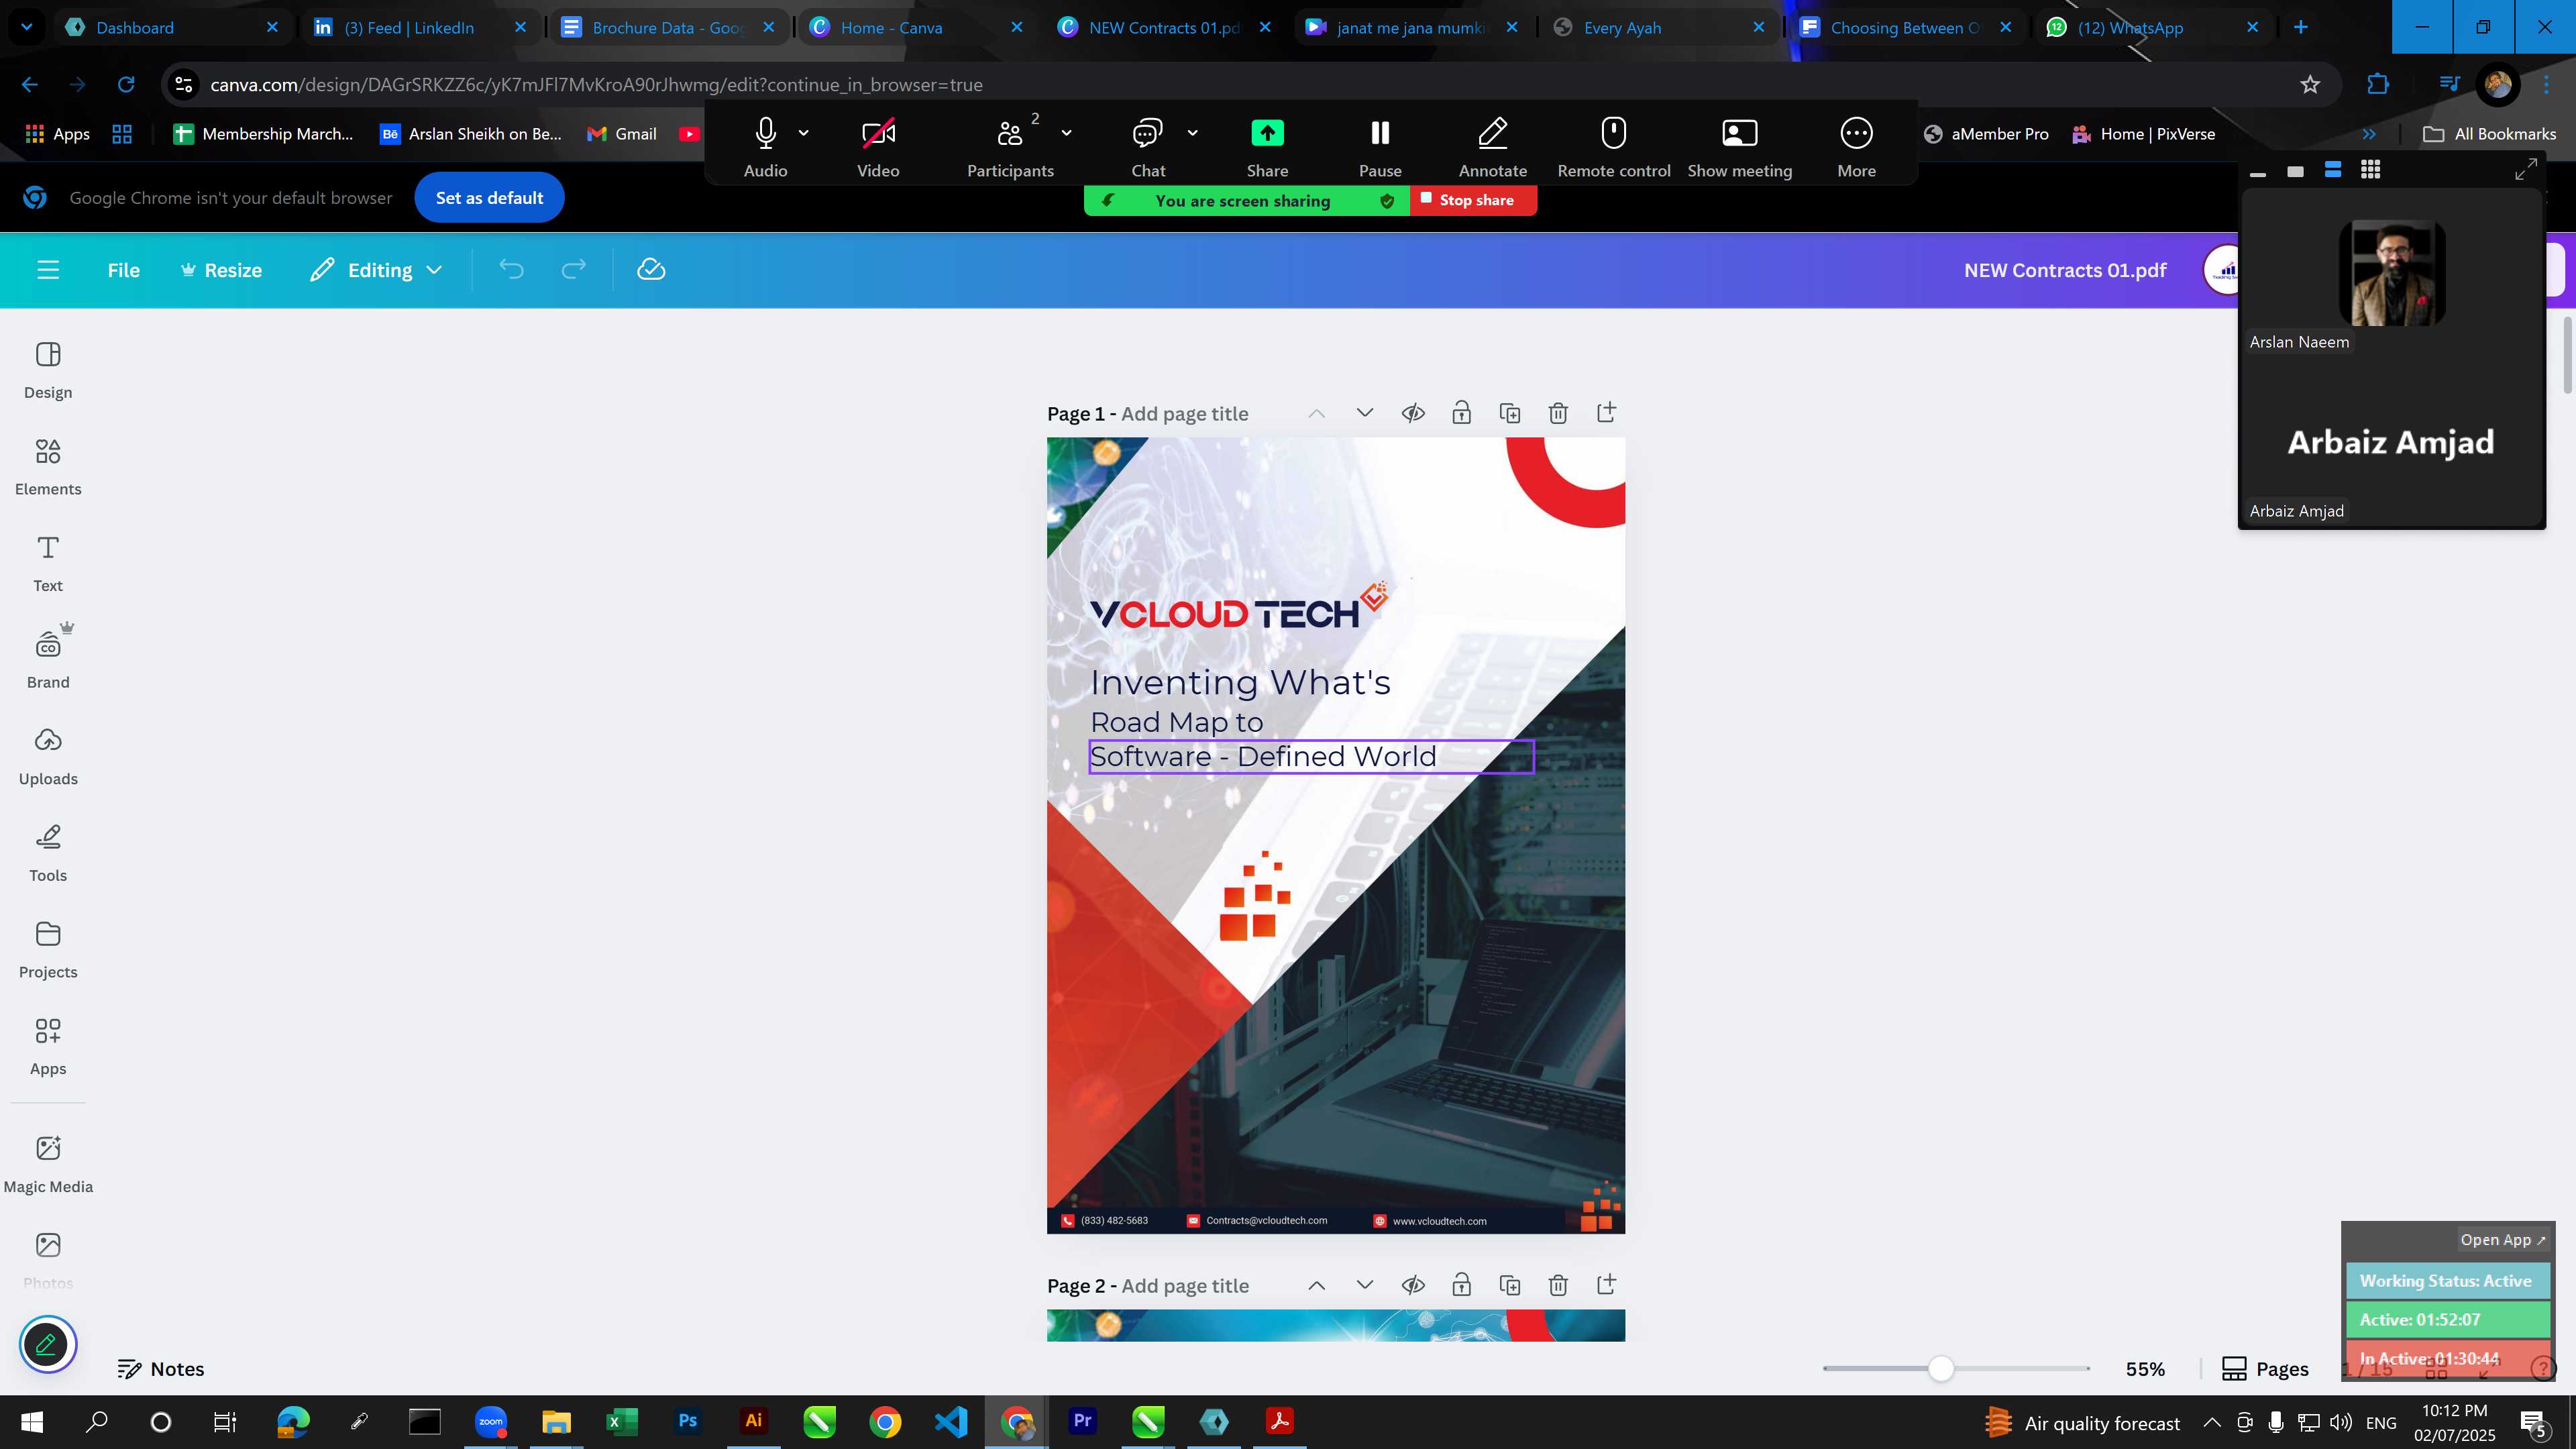This screenshot has width=2576, height=1449.
Task: Toggle Zoom Video camera
Action: coord(878,146)
